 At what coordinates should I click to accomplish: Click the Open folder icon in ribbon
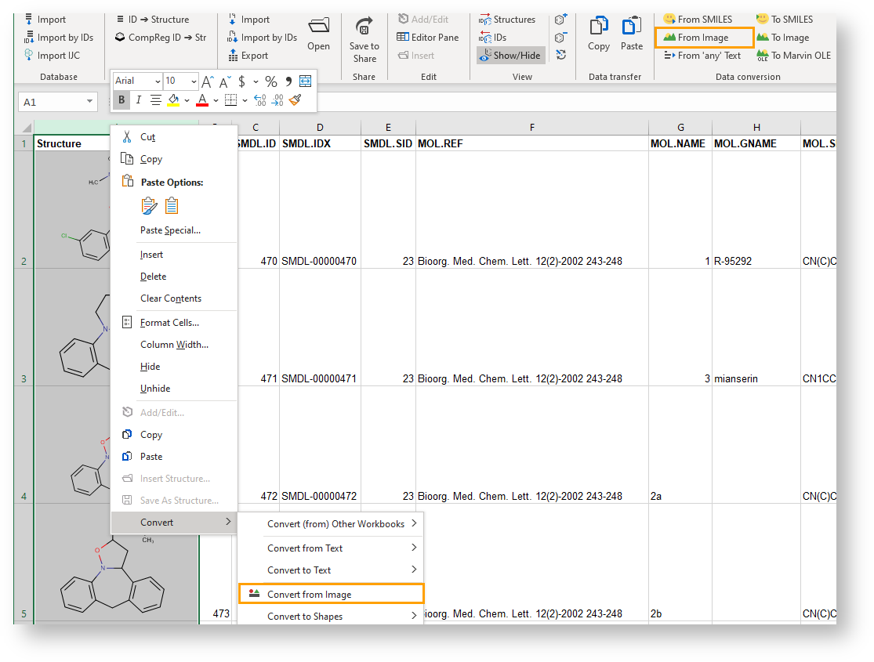coord(318,34)
